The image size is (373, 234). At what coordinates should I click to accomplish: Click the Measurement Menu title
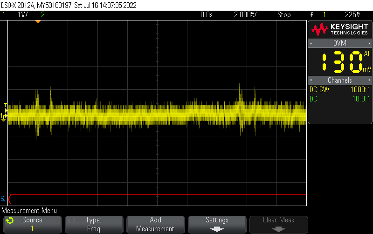coord(29,210)
